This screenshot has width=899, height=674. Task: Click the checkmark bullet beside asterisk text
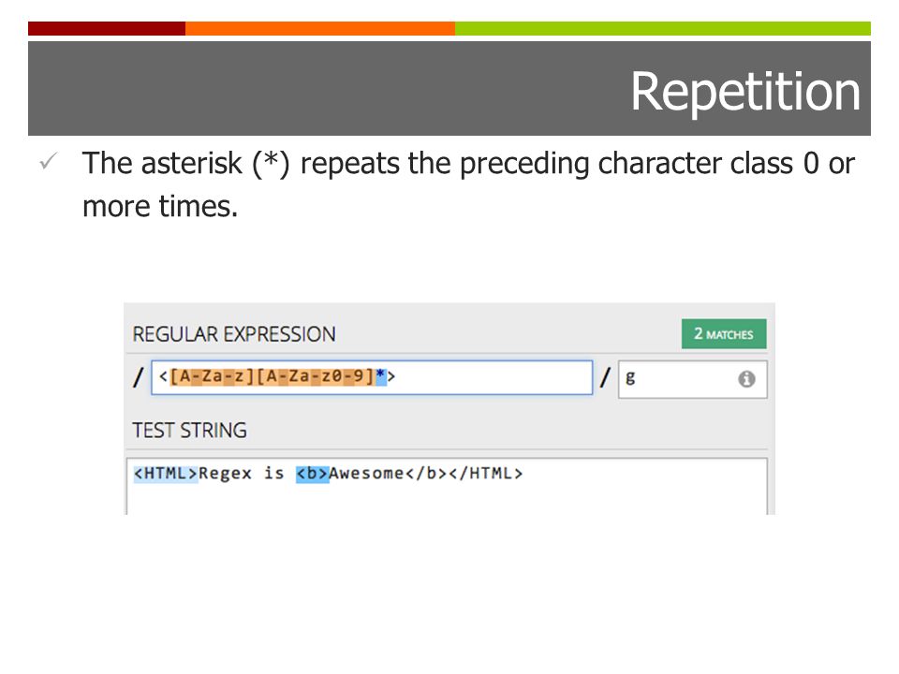point(49,161)
